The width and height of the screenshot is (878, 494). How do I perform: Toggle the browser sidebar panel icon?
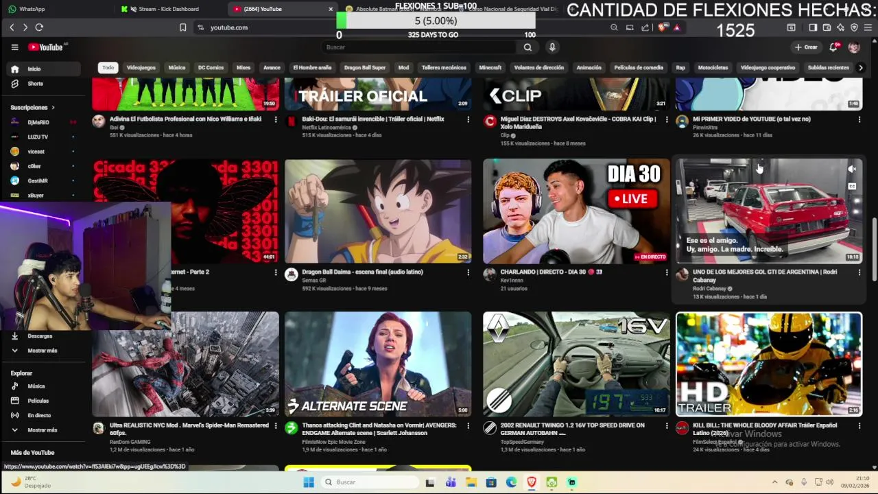(813, 27)
